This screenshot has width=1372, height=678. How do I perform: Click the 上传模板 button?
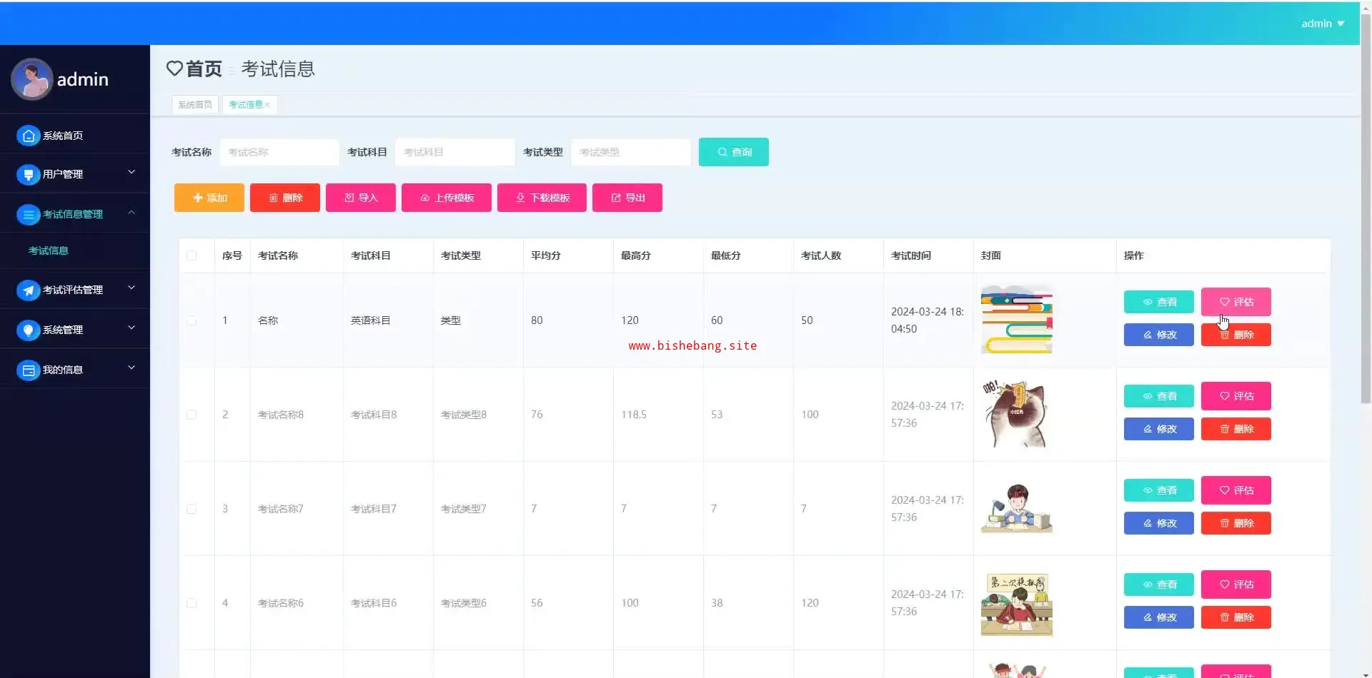pyautogui.click(x=447, y=198)
